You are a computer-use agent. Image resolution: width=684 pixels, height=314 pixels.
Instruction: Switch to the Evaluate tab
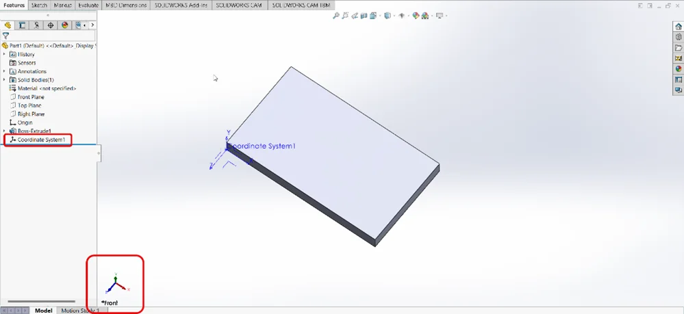(x=88, y=5)
